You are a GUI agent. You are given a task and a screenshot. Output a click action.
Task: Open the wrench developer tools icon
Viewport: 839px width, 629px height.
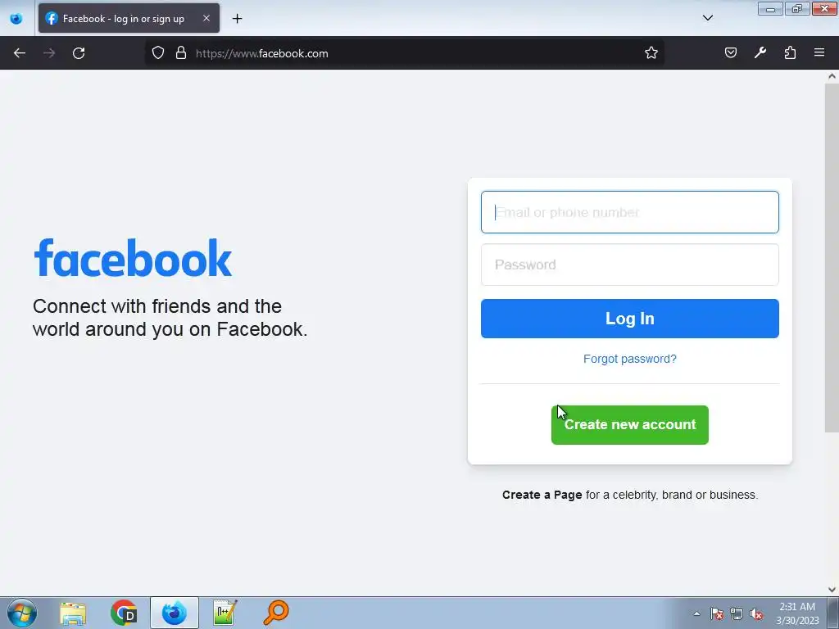(x=760, y=53)
